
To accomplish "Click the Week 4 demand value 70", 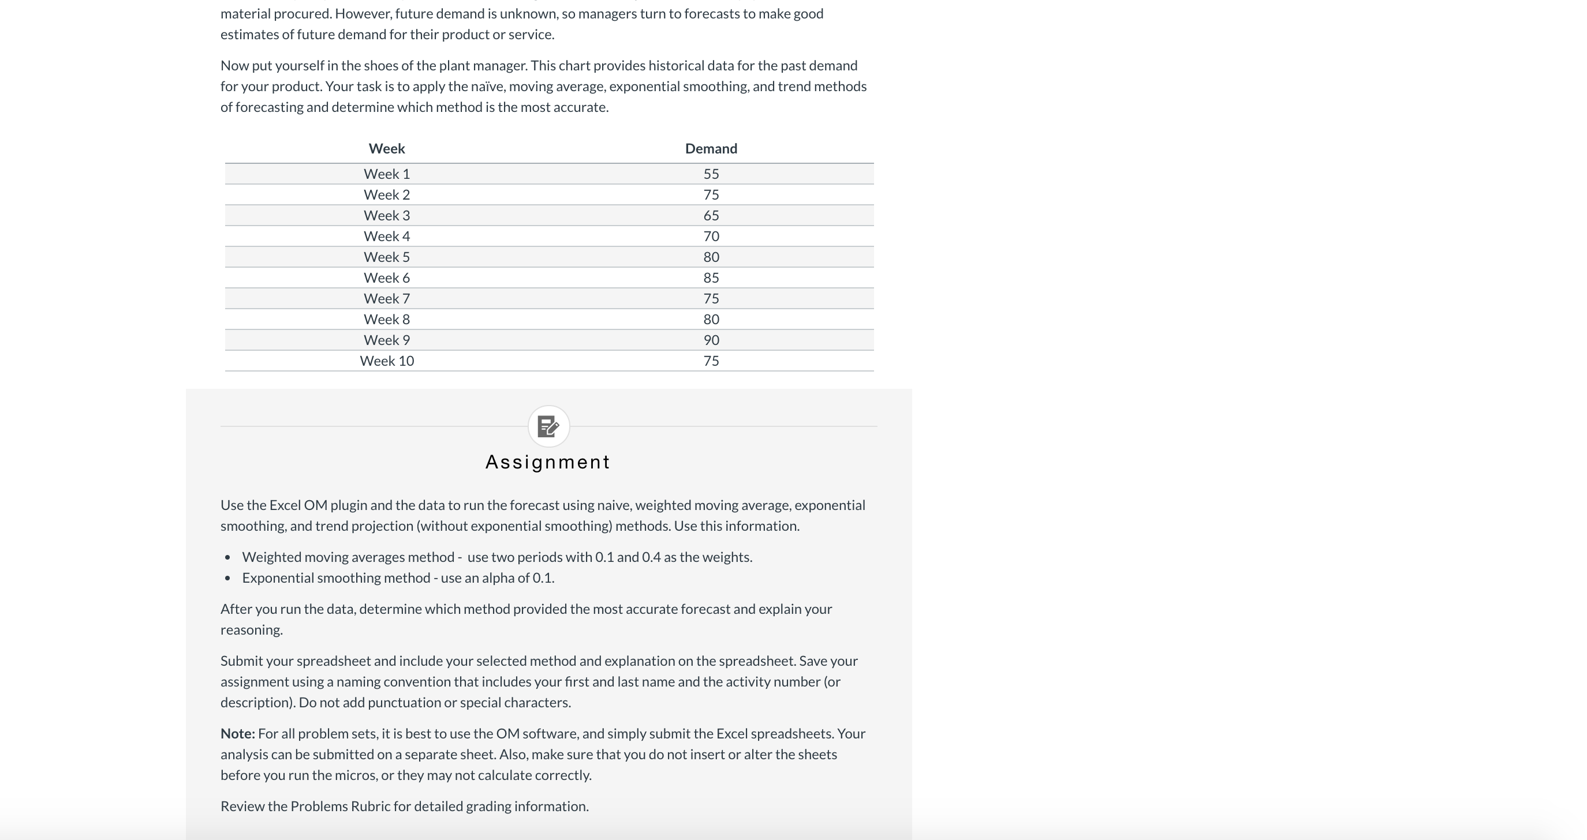I will coord(711,237).
